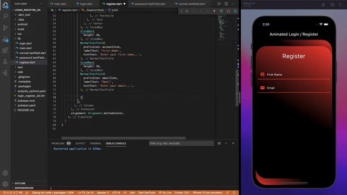Click the debug console filter field
The height and width of the screenshot is (195, 347).
(181, 143)
